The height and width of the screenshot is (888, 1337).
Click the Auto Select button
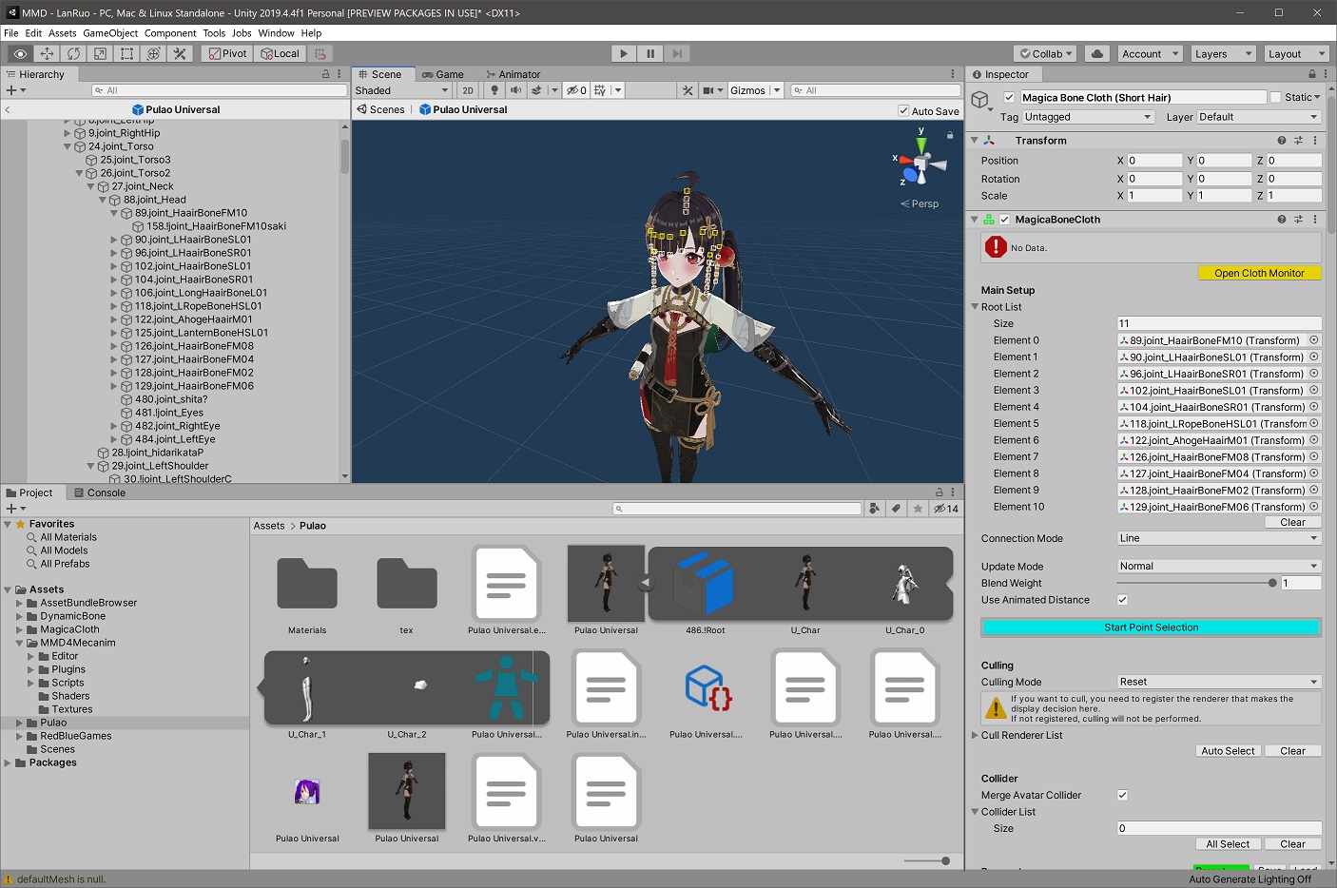click(x=1228, y=751)
